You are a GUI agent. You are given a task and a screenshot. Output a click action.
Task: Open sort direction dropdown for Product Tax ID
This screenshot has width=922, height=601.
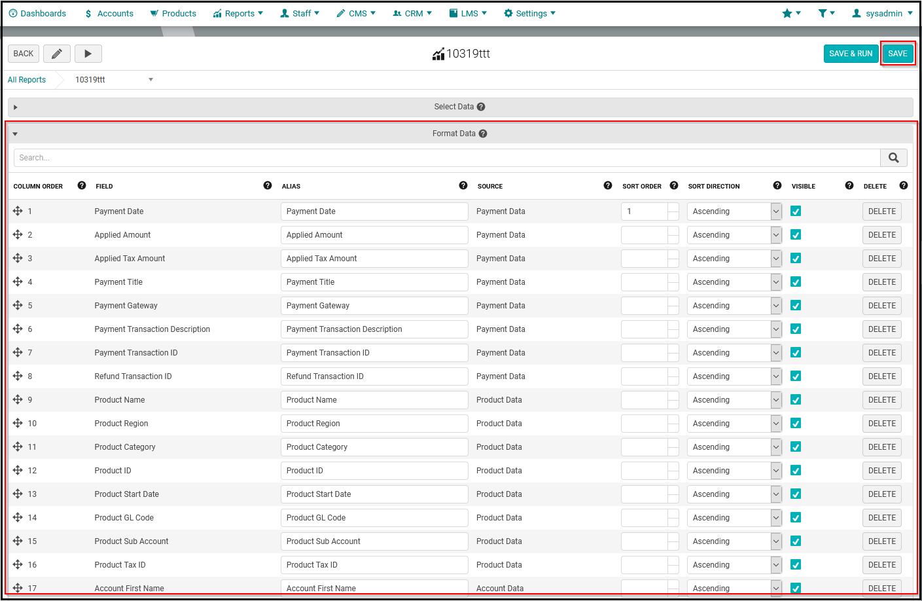point(734,565)
